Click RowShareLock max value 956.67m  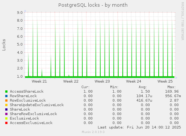(x=173, y=96)
